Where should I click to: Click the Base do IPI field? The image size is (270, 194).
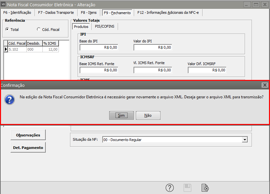[x=99, y=47]
